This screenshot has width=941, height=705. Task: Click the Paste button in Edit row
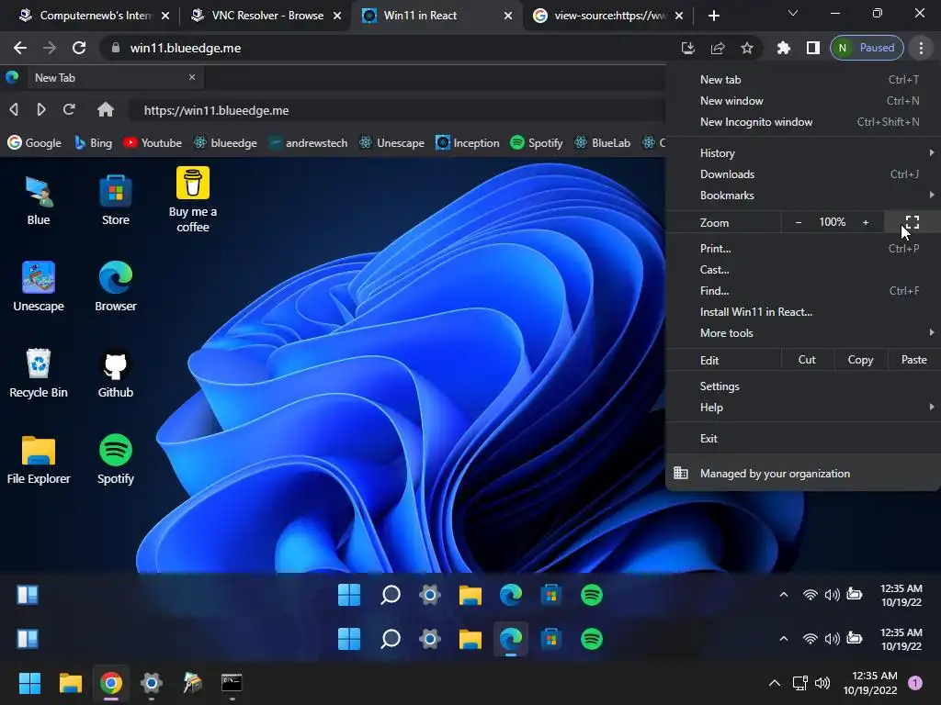click(914, 360)
